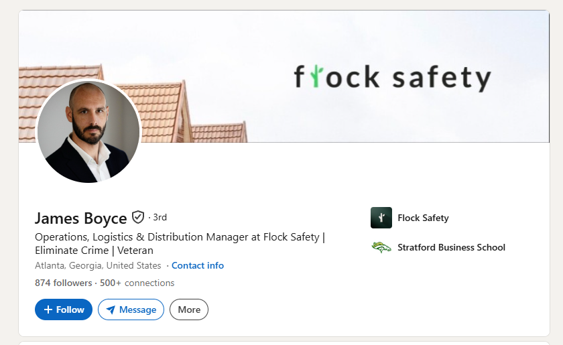563x345 pixels.
Task: Click the paper plane icon in Message
Action: pyautogui.click(x=111, y=309)
